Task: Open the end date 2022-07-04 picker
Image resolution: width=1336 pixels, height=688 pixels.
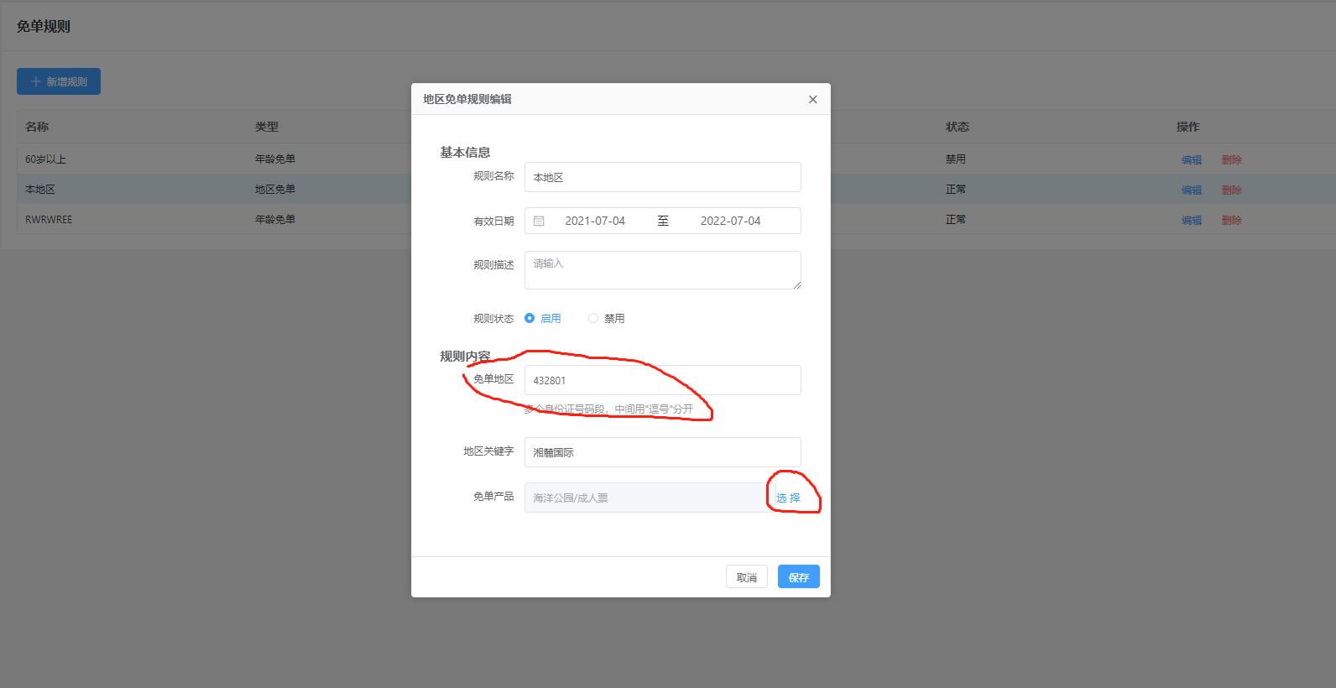Action: point(730,222)
